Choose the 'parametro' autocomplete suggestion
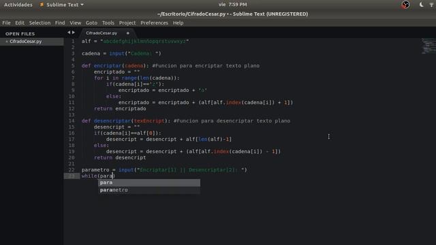Image resolution: width=436 pixels, height=245 pixels. coord(149,190)
